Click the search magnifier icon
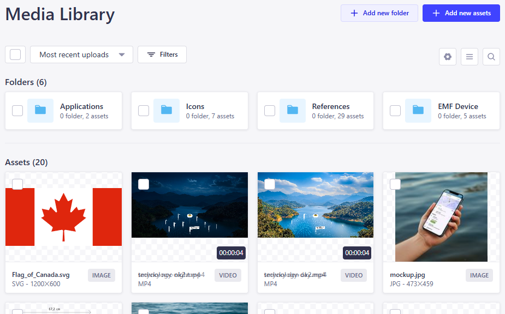Viewport: 505px width, 314px height. 491,57
